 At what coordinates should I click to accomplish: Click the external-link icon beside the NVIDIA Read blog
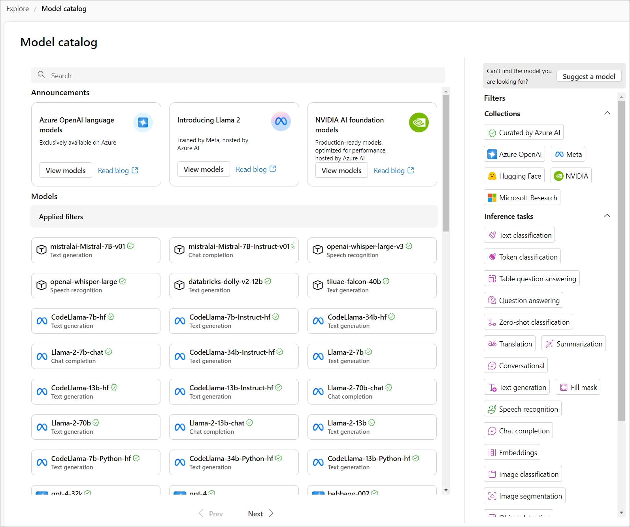(411, 170)
